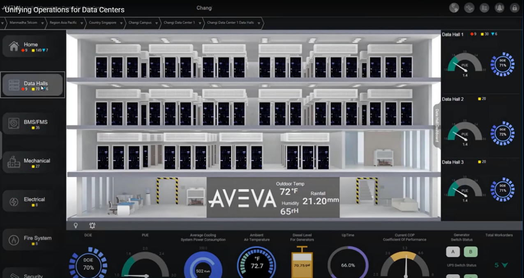This screenshot has height=278, width=524.
Task: Open the Data Hall 1 heading
Action: tap(452, 34)
